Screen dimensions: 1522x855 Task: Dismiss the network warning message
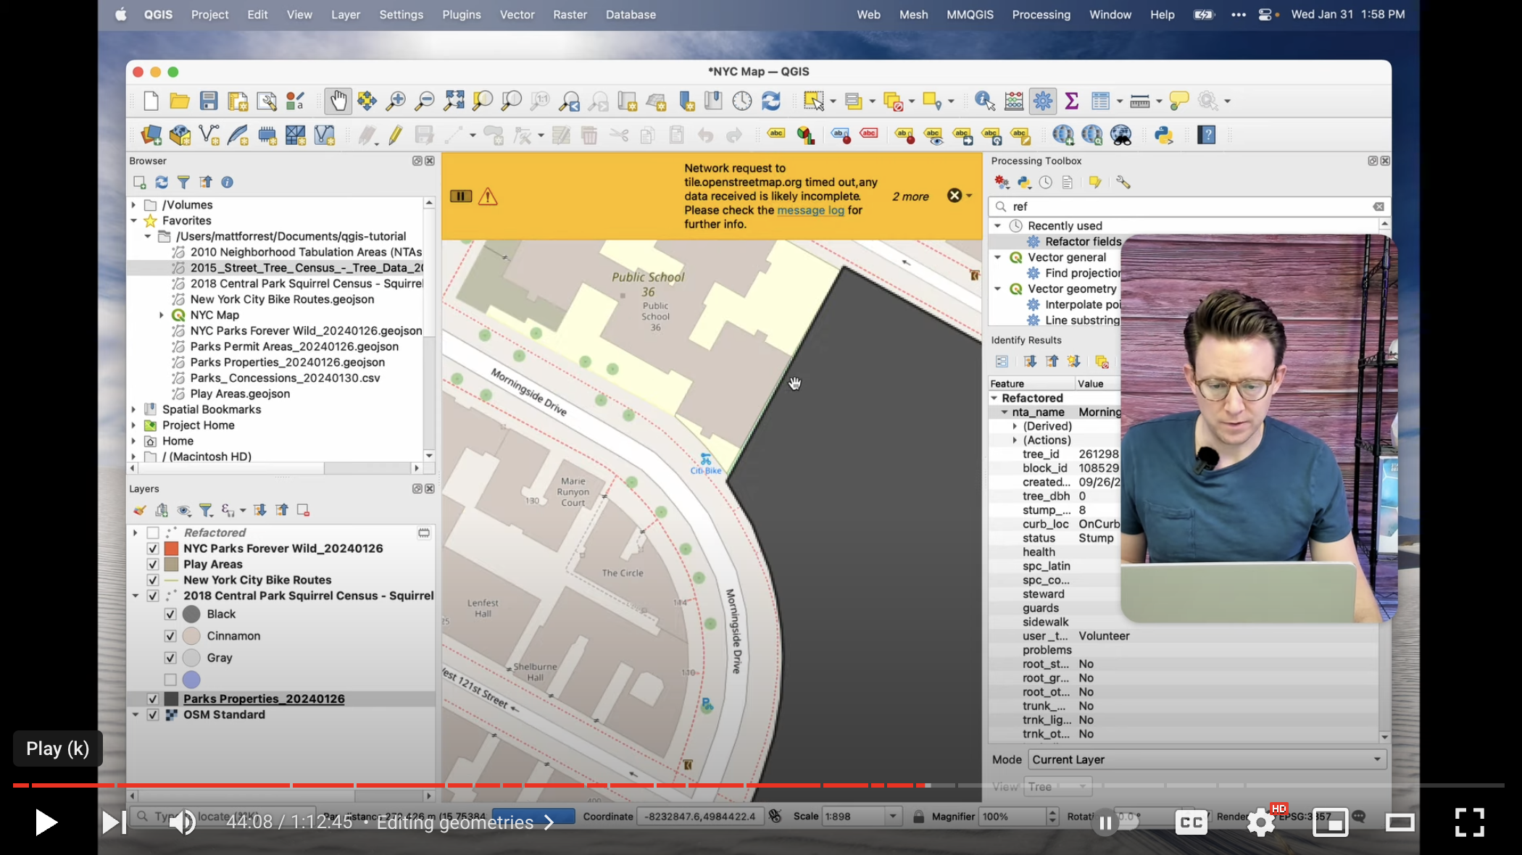click(955, 196)
